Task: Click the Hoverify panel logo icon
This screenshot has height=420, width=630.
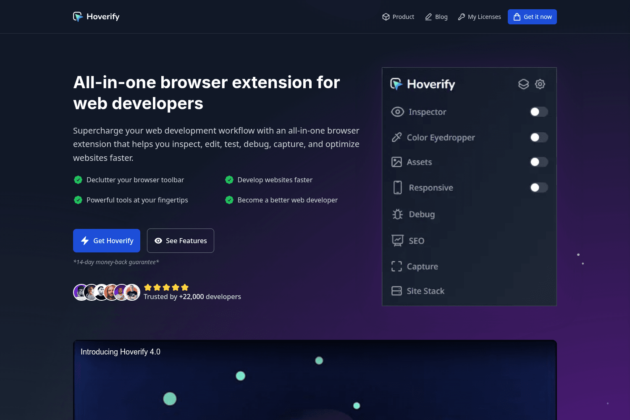Action: tap(396, 84)
